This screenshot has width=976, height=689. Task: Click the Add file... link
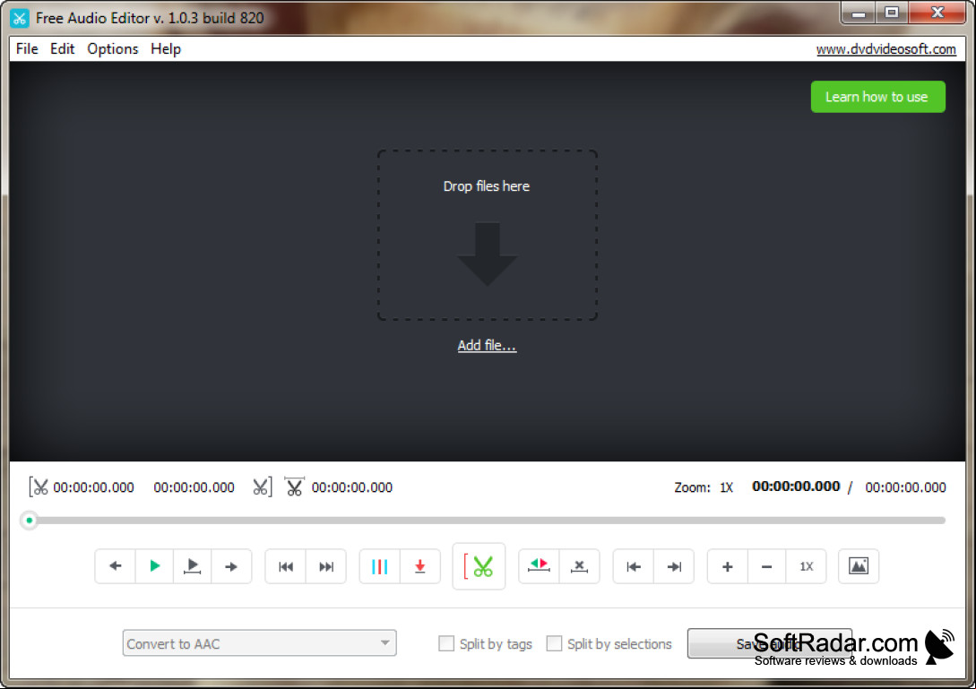[487, 346]
